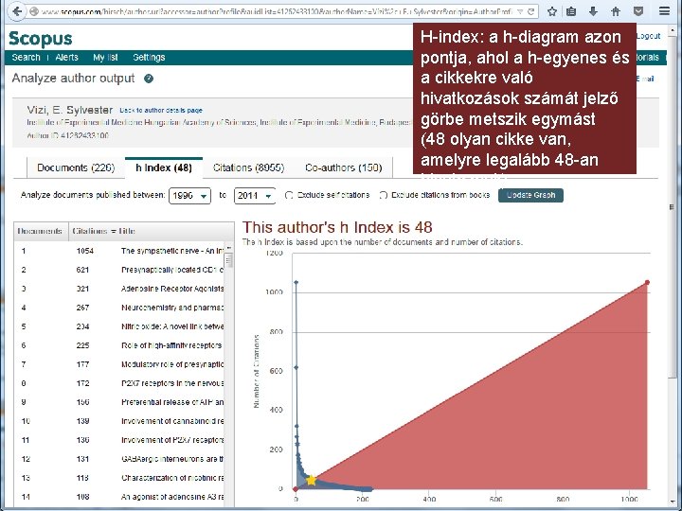Open the bookmarks list icon
682x511 pixels.
coord(571,11)
